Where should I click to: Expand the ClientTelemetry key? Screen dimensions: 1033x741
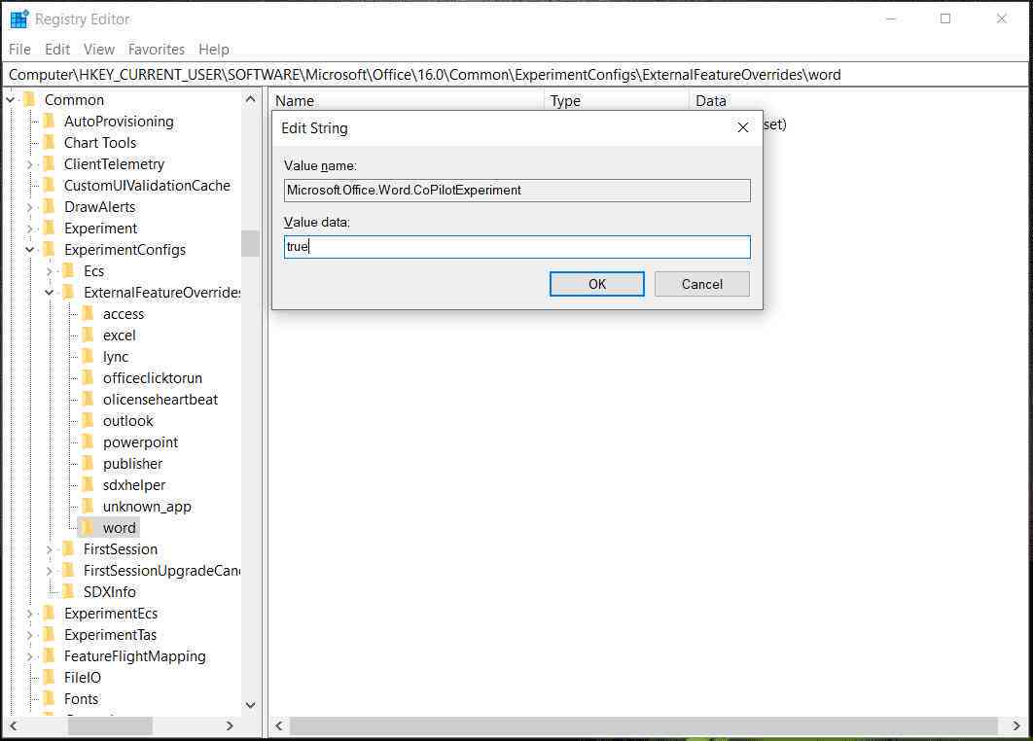[x=29, y=164]
